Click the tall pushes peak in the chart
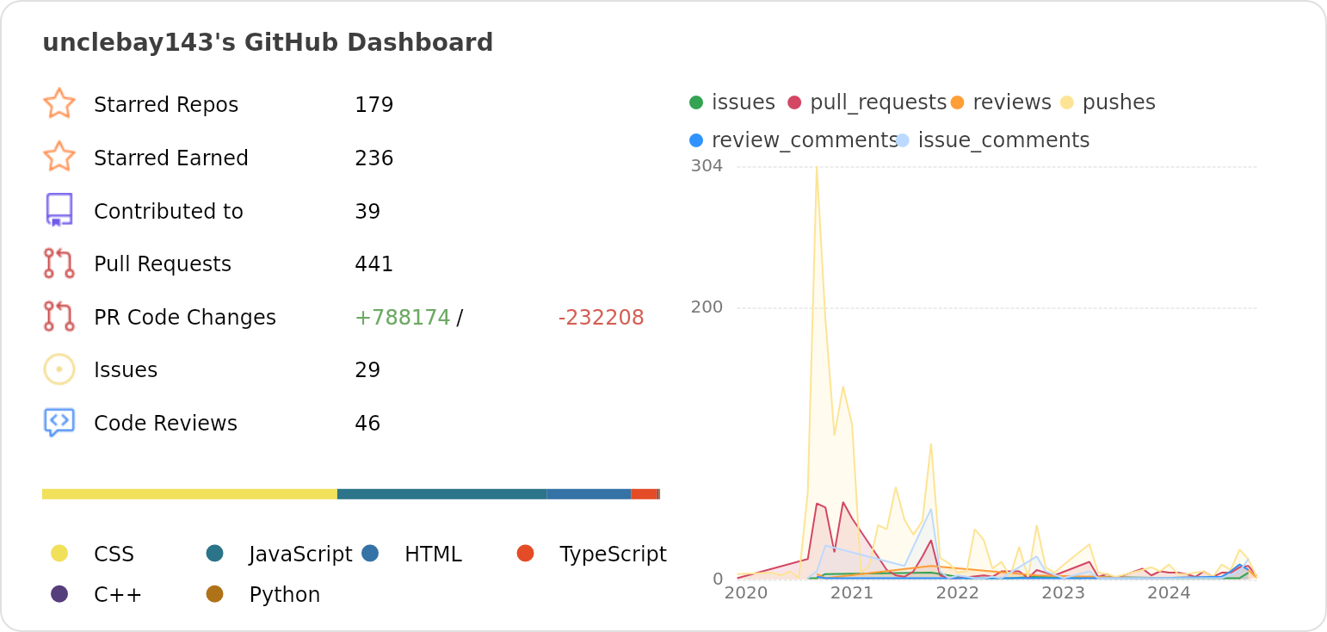This screenshot has height=632, width=1327. pyautogui.click(x=816, y=169)
